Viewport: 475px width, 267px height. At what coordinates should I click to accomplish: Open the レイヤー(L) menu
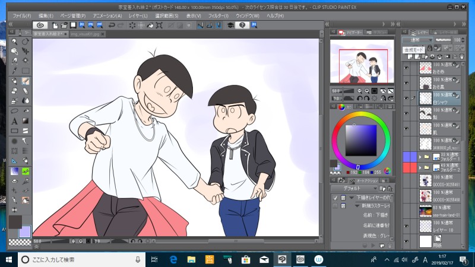(x=138, y=16)
